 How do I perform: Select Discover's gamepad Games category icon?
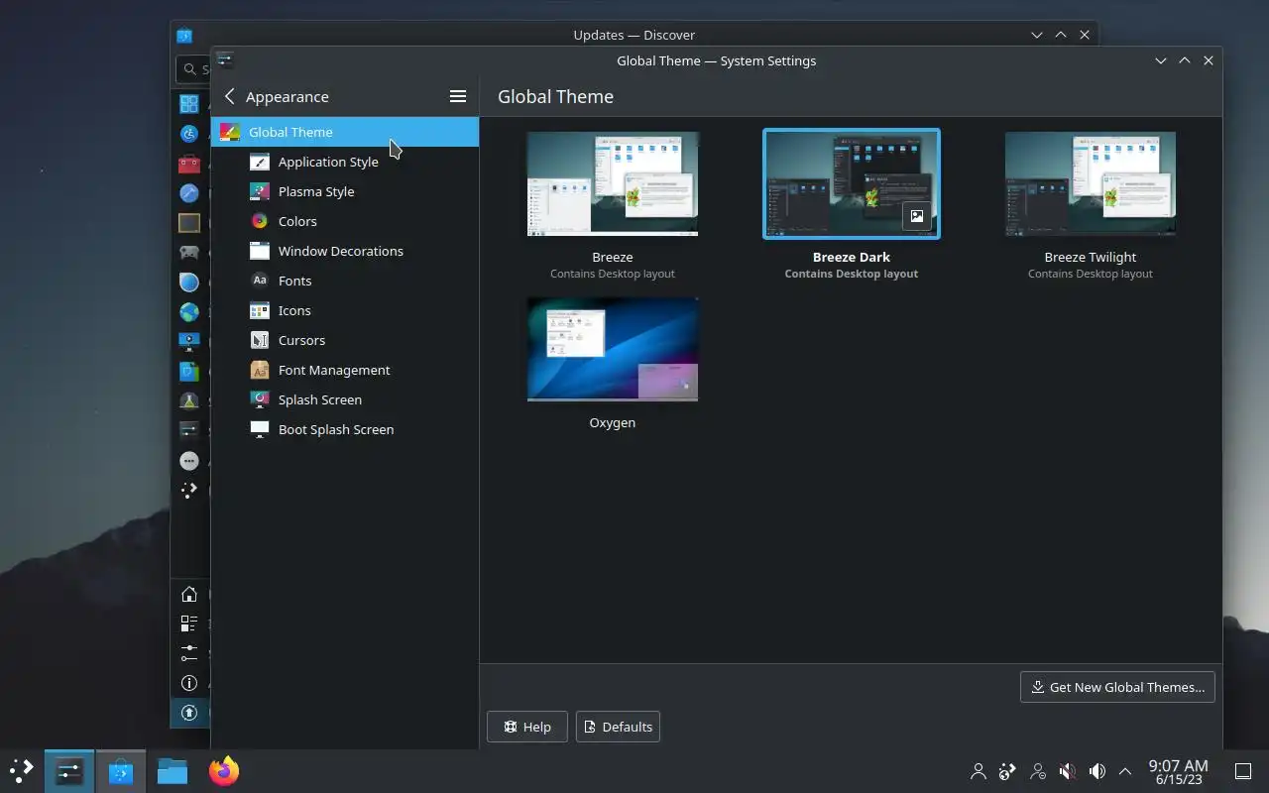point(189,253)
